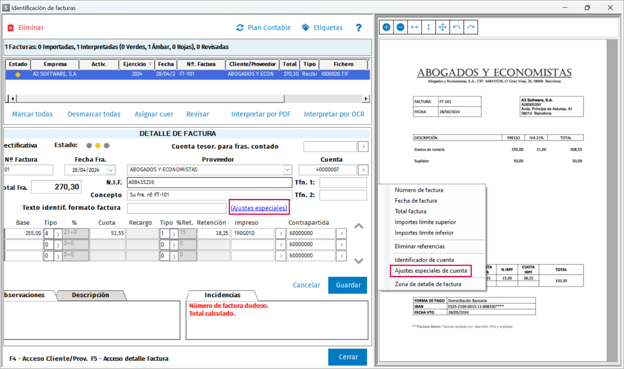This screenshot has height=369, width=624.
Task: Click arrow next to Cuenta 40000007
Action: pyautogui.click(x=363, y=170)
